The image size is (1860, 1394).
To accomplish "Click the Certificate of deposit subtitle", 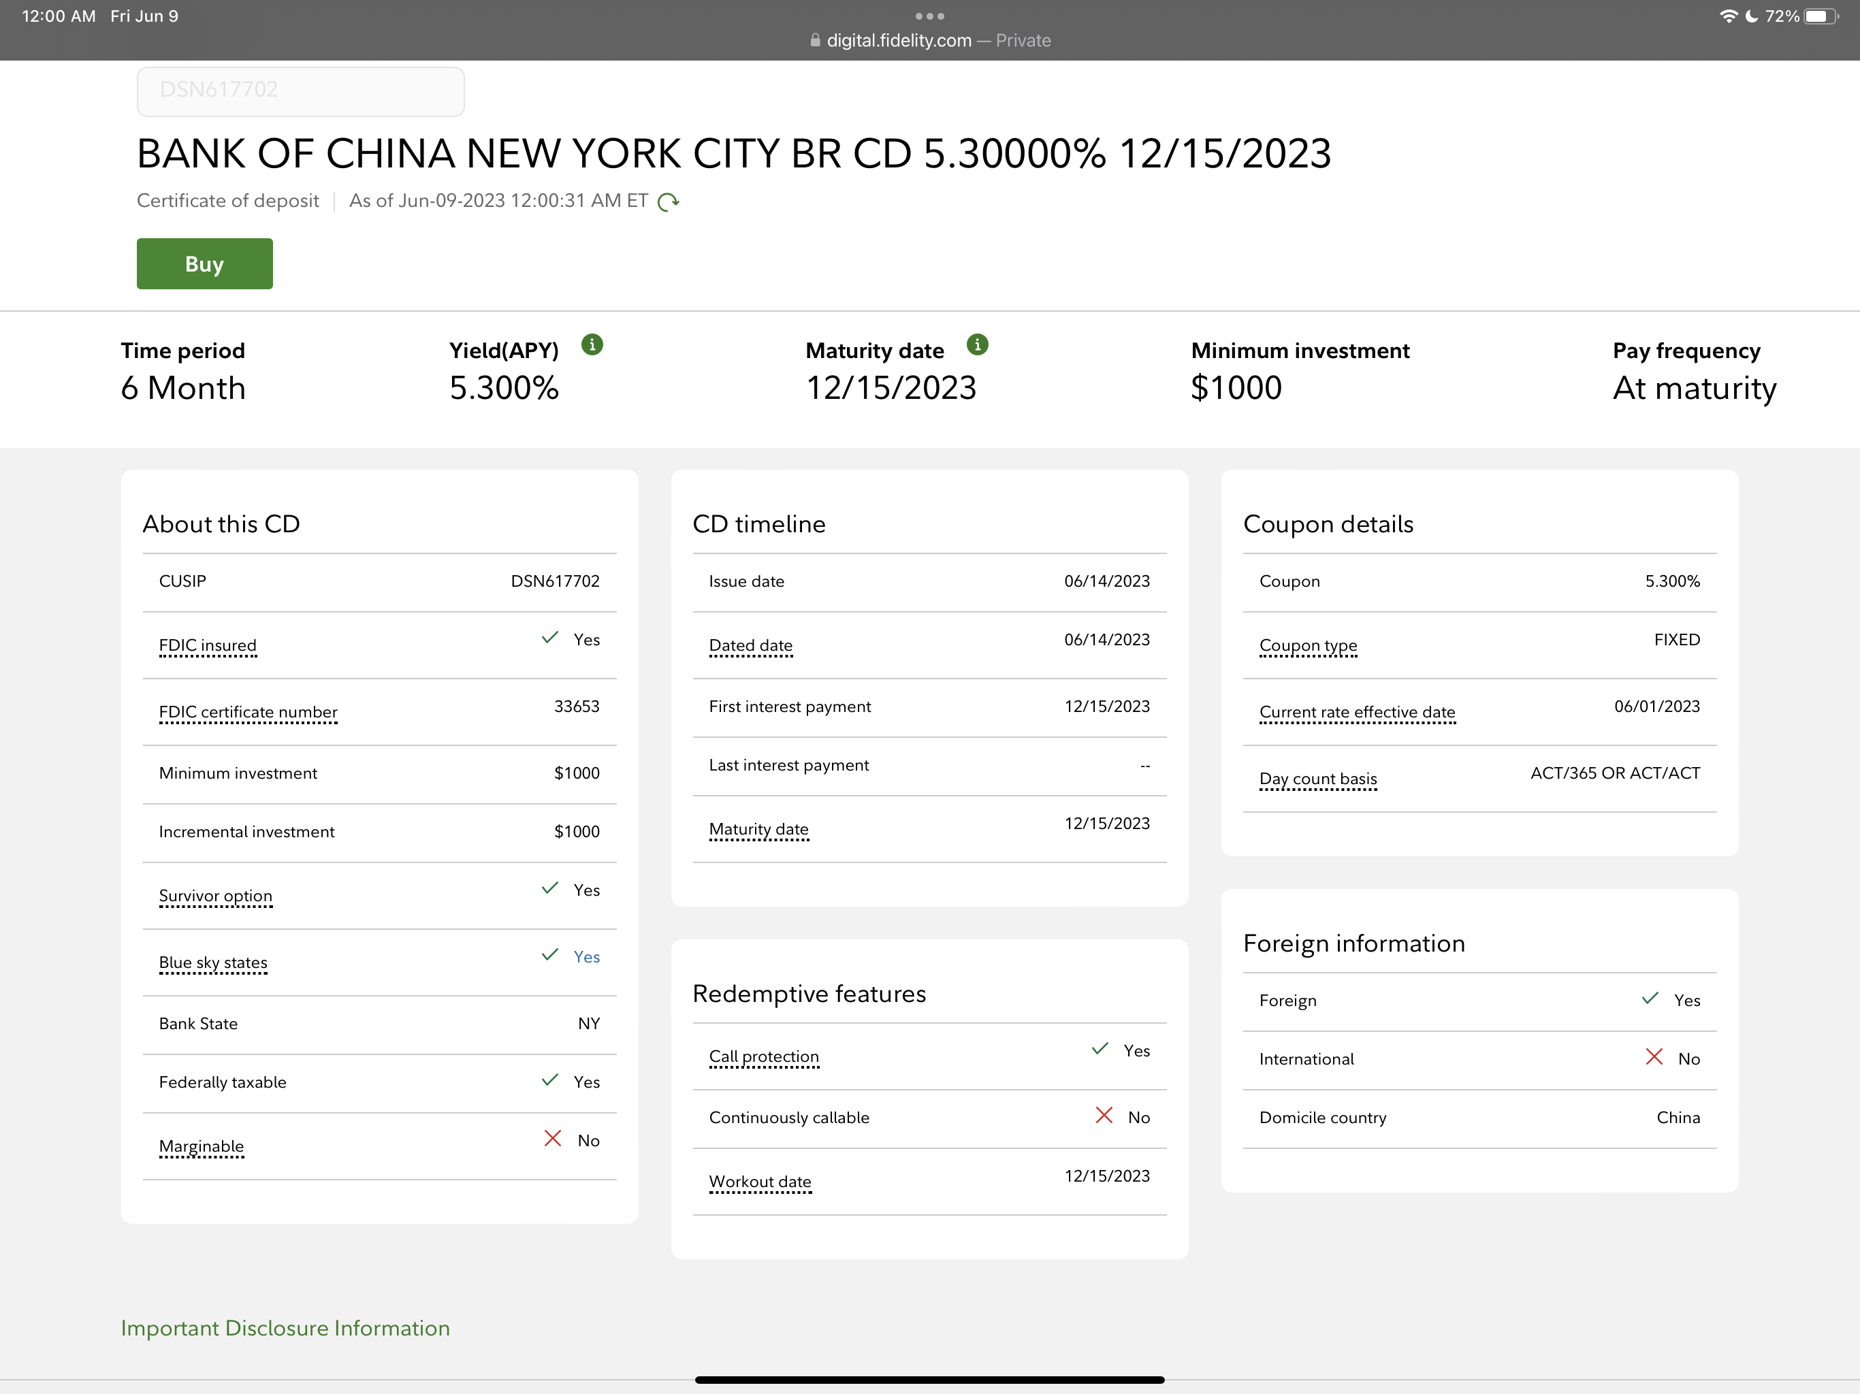I will [x=228, y=201].
